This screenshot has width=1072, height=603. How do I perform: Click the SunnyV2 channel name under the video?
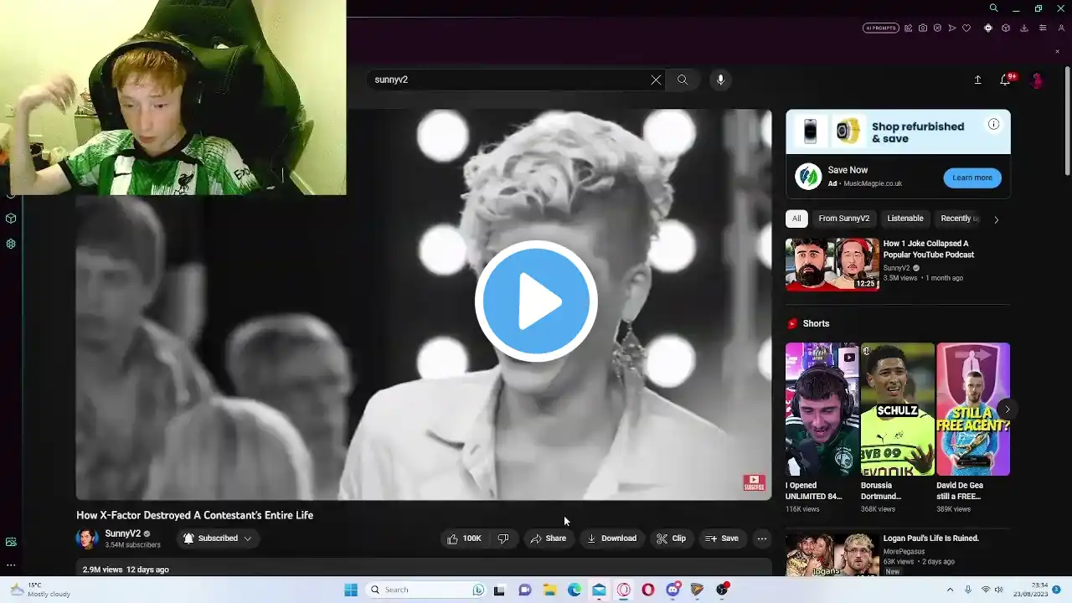point(122,533)
